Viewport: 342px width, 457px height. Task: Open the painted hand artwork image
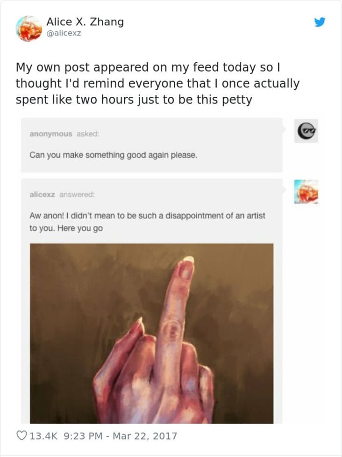[x=151, y=334]
